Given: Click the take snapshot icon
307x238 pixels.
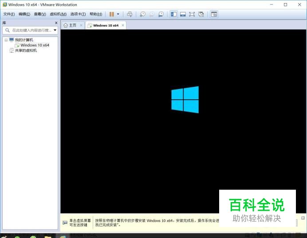Looking at the screenshot, I should 142,14.
